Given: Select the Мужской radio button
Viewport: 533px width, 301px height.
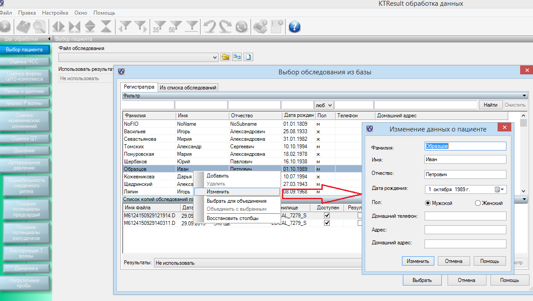Looking at the screenshot, I should point(428,203).
